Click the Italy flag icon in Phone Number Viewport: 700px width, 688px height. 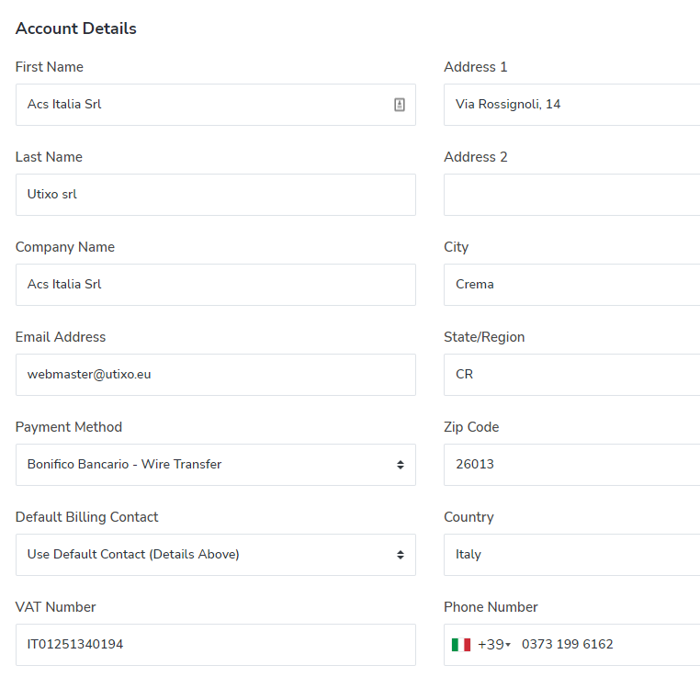coord(461,645)
